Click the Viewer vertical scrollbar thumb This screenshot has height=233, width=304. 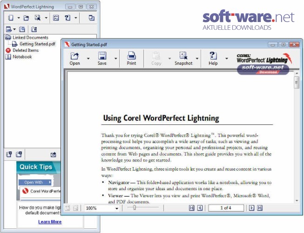tap(297, 82)
